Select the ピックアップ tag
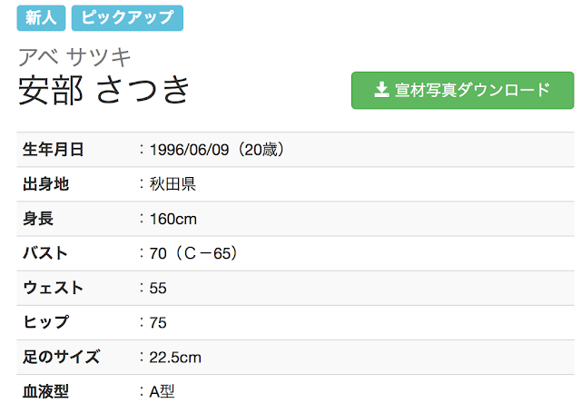Viewport: 581px width, 413px height. pyautogui.click(x=127, y=17)
